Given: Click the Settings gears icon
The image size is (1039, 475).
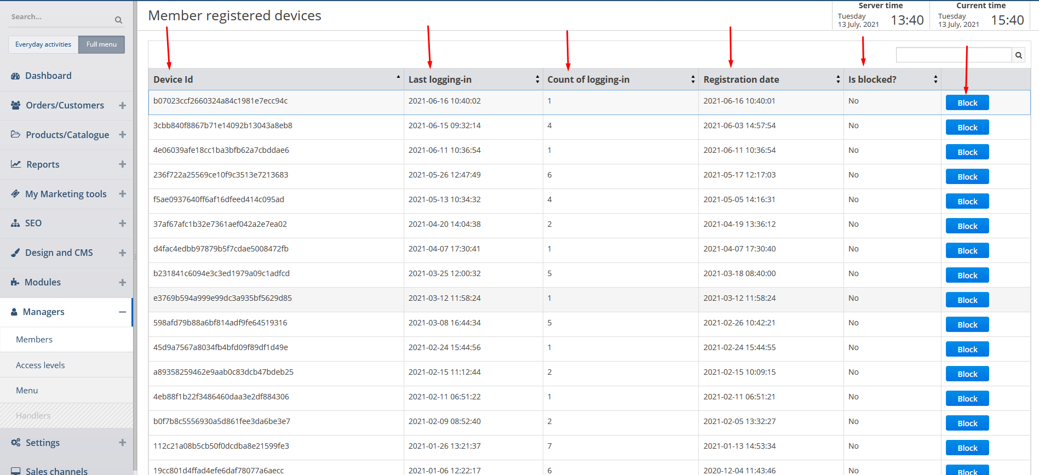Looking at the screenshot, I should pos(15,443).
